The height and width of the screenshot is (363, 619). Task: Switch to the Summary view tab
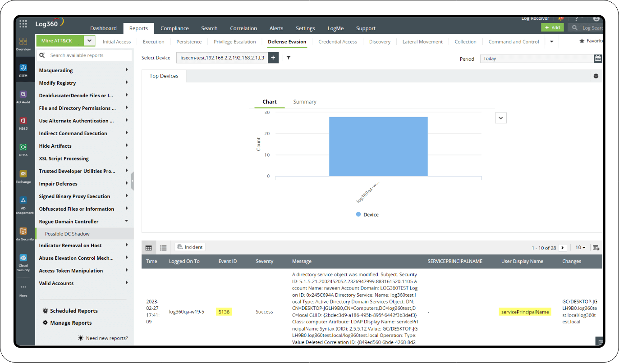click(304, 102)
